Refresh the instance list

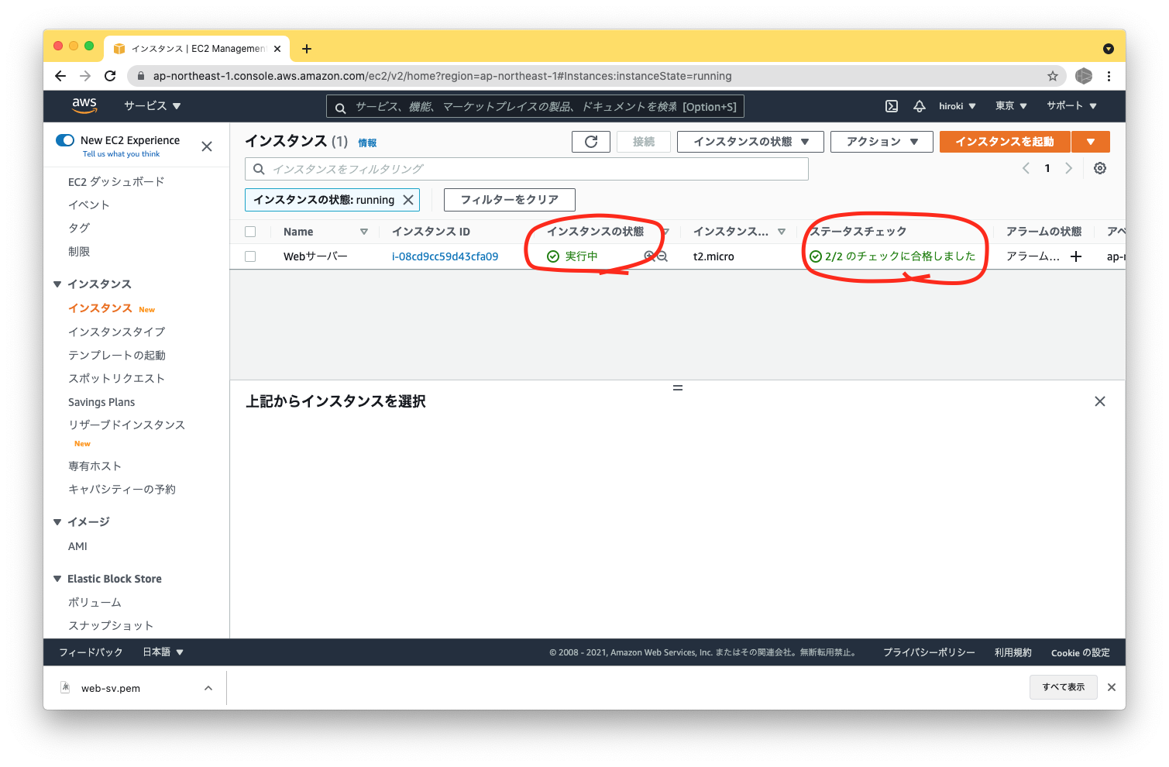(591, 142)
